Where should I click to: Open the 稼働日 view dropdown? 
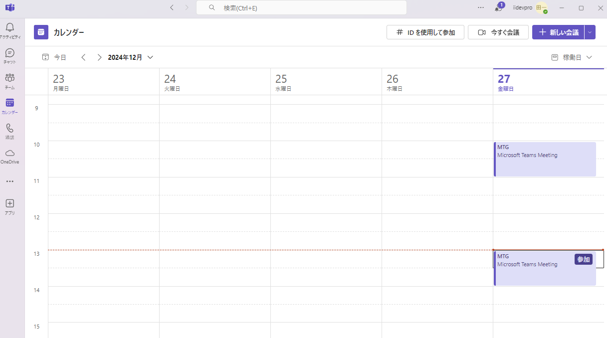572,57
